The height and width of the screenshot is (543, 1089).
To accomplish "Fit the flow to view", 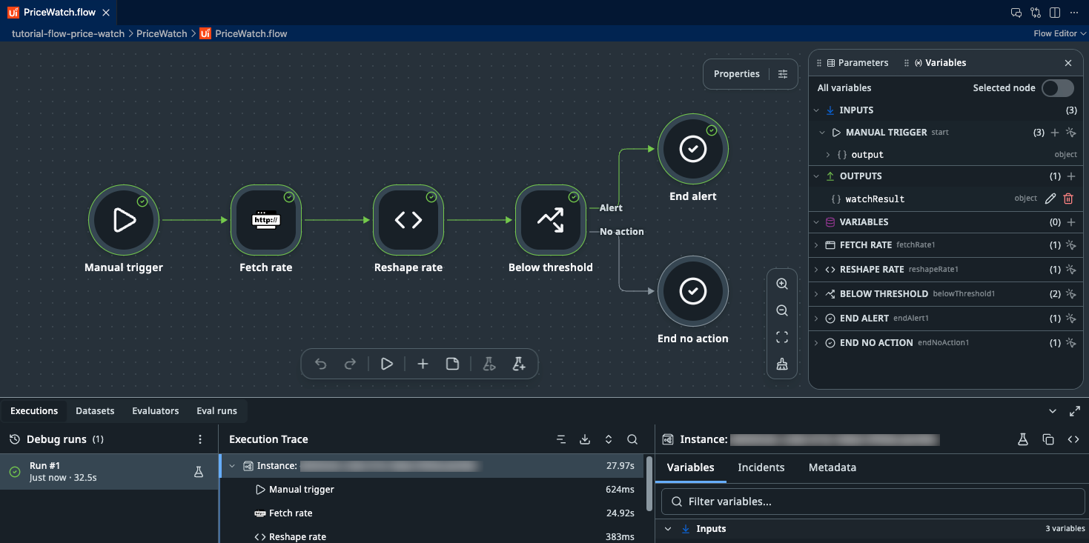I will 782,338.
